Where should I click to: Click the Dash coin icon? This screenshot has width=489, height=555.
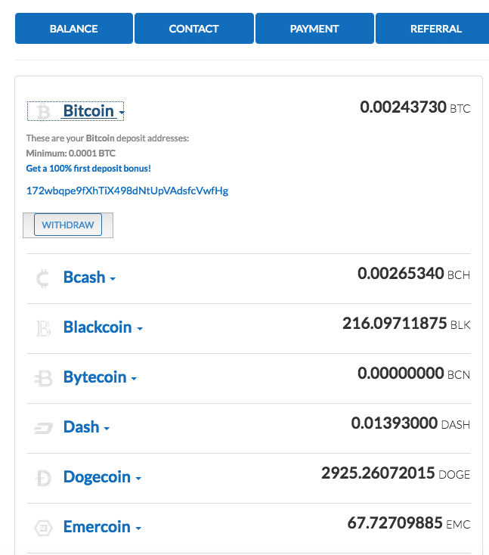click(x=43, y=428)
